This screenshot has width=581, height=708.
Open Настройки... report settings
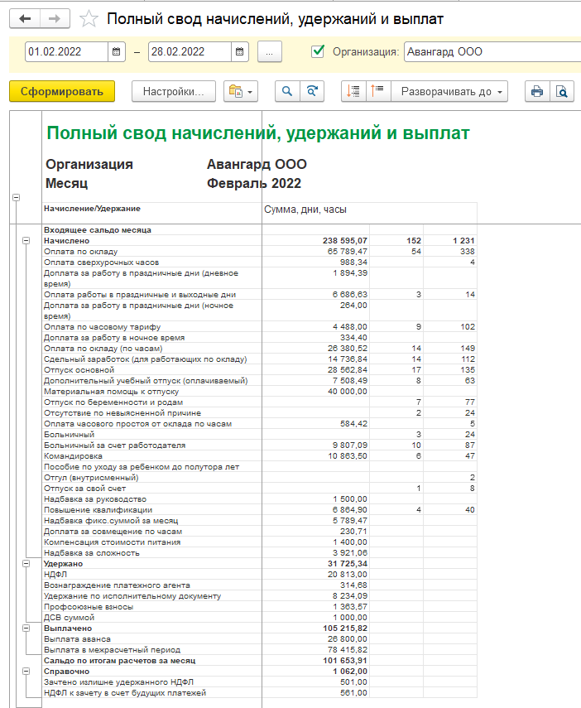174,91
